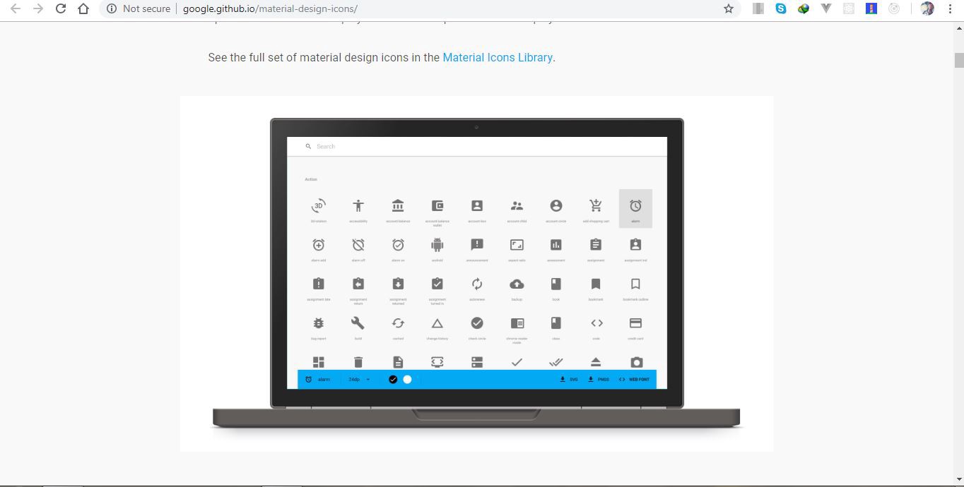
Task: Click the add shopping cart icon
Action: pos(595,205)
